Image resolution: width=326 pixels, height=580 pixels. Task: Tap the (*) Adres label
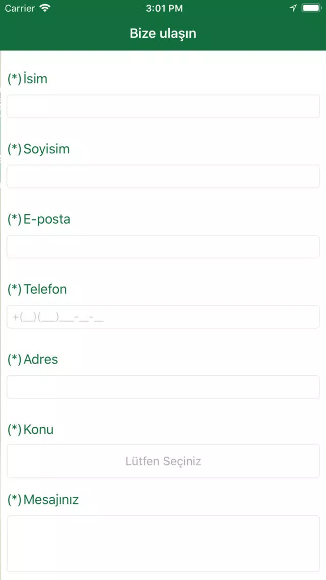33,359
